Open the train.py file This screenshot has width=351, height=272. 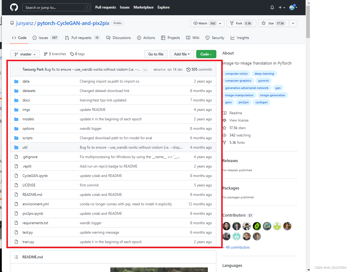tap(28, 242)
